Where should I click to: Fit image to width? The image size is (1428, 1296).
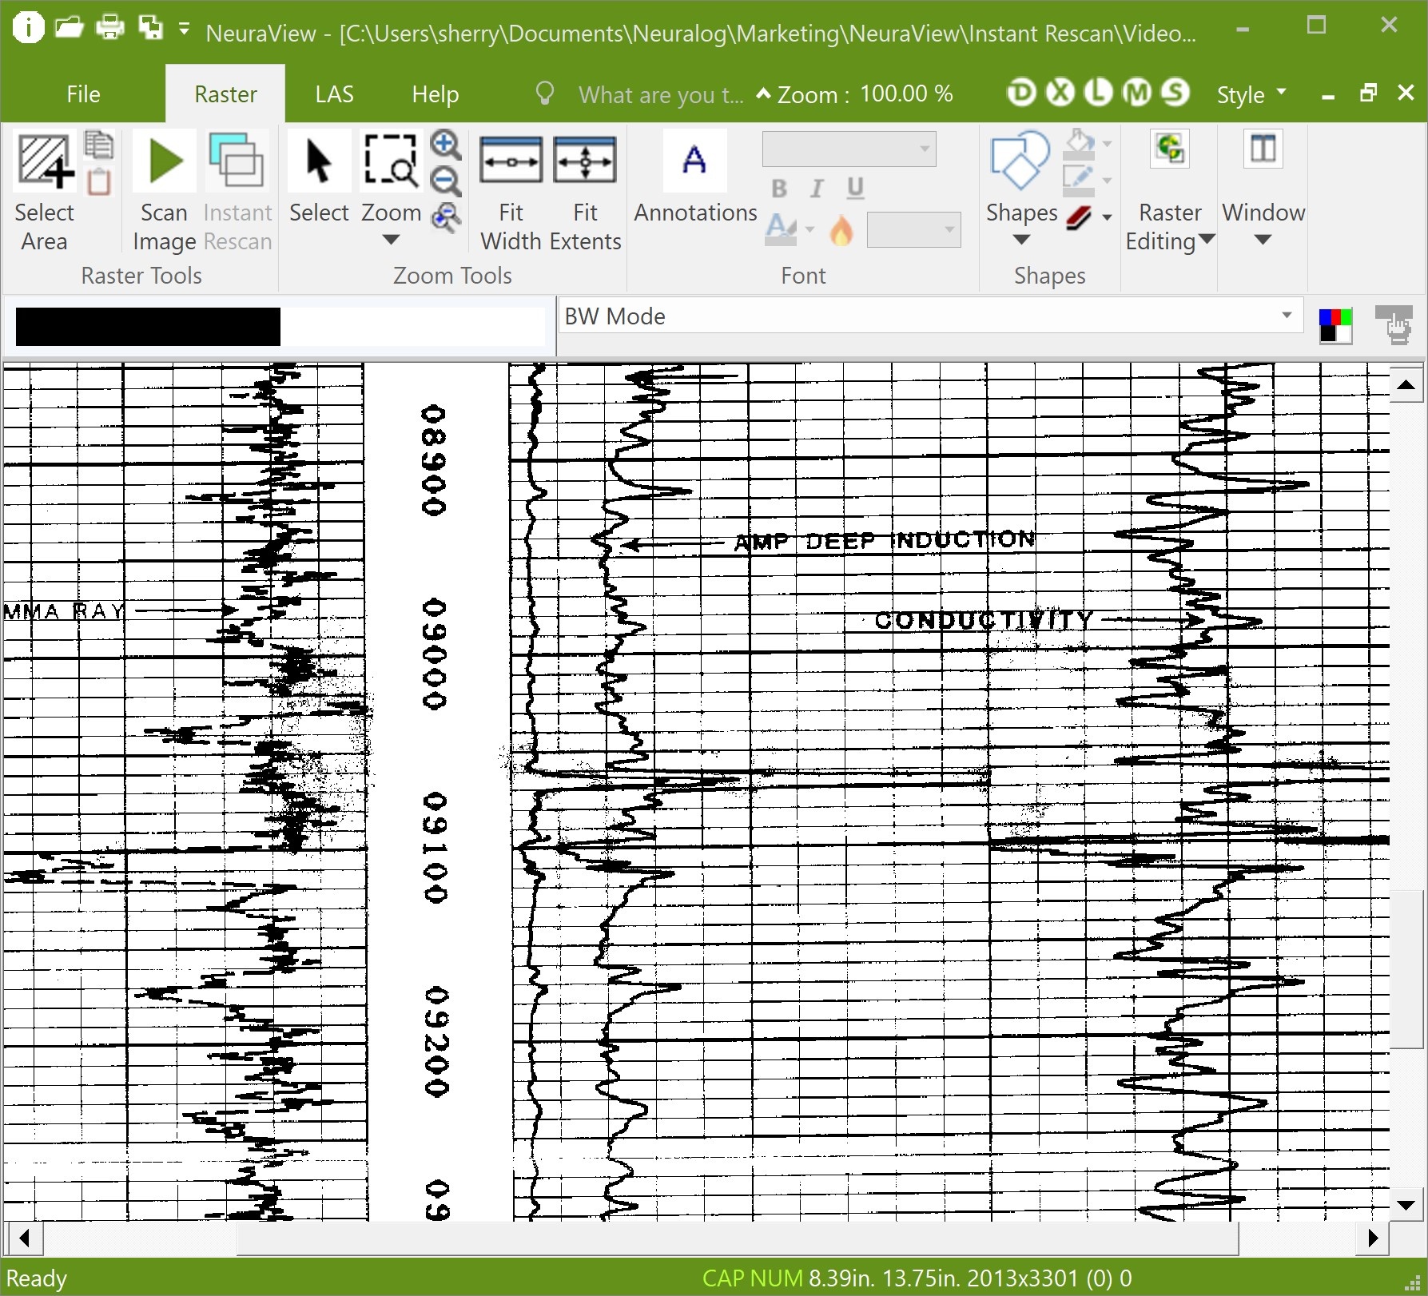point(511,161)
